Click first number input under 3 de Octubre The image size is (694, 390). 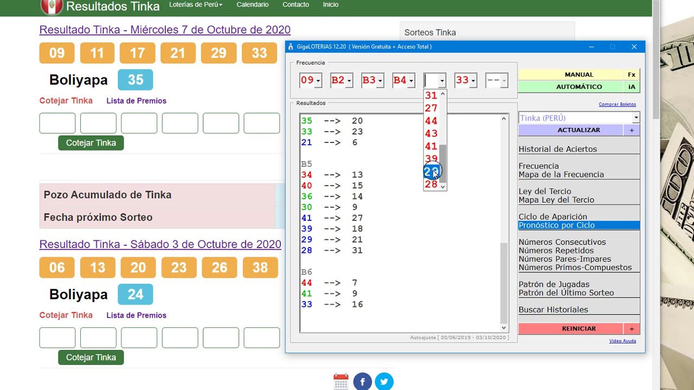(x=57, y=338)
